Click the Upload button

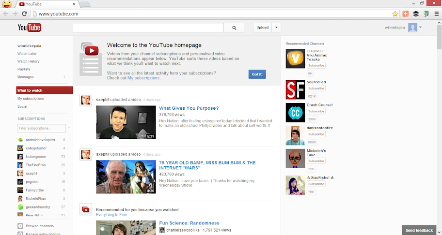pyautogui.click(x=263, y=28)
